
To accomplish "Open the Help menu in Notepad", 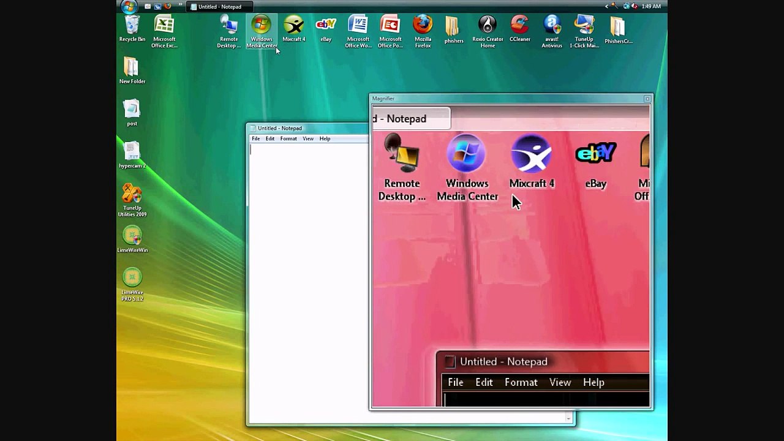I will pyautogui.click(x=325, y=138).
